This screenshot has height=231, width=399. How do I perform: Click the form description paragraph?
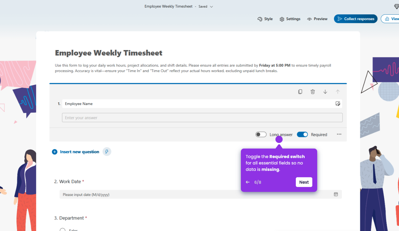click(x=193, y=68)
